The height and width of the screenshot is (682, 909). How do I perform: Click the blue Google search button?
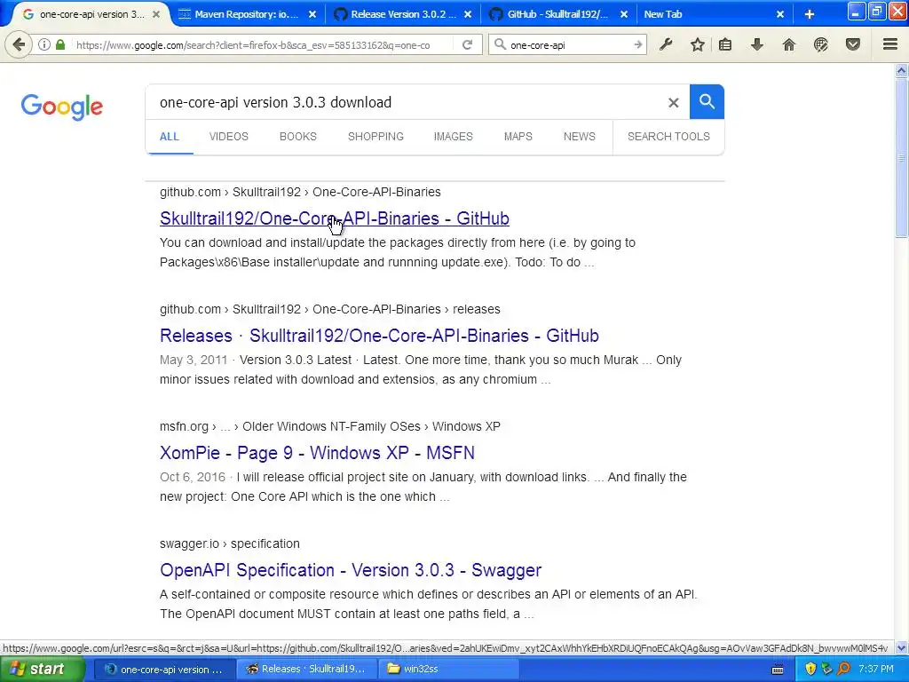707,102
